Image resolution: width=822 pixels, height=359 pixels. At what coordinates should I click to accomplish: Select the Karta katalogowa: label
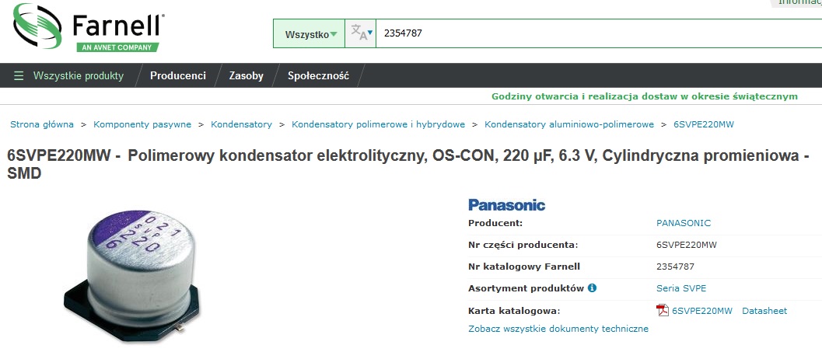514,311
